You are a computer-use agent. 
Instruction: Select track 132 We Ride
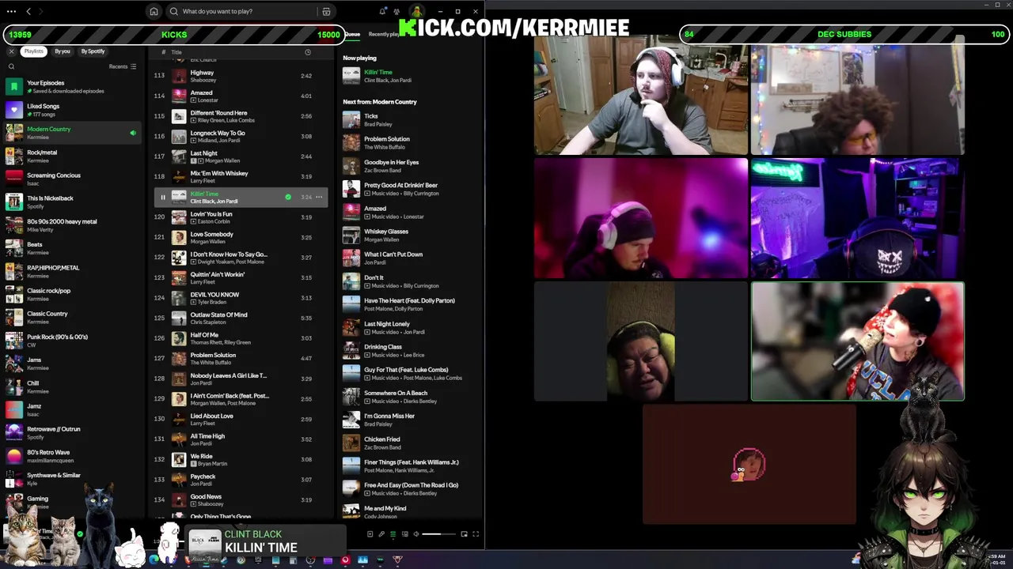[240, 459]
